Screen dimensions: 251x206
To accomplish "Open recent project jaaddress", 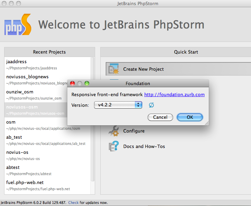I will point(47,65).
